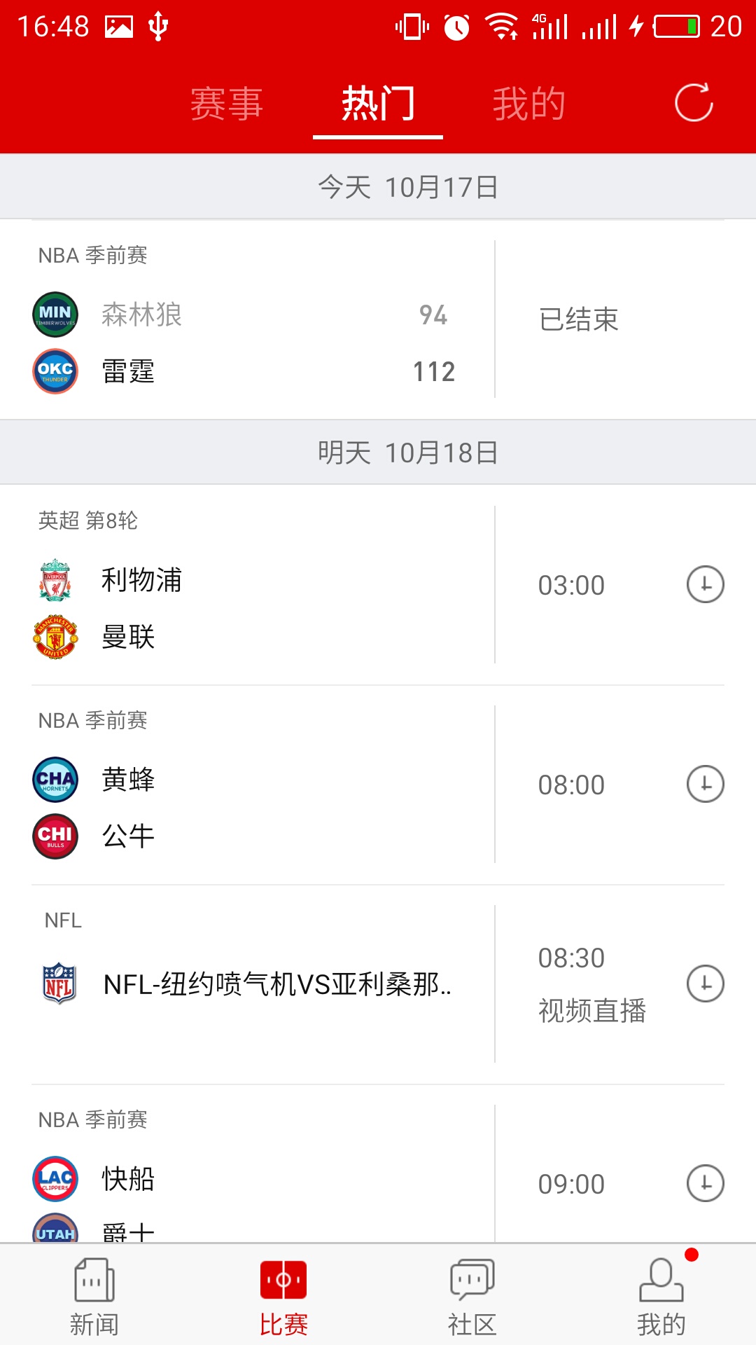Tap the Liverpool club crest

[55, 580]
